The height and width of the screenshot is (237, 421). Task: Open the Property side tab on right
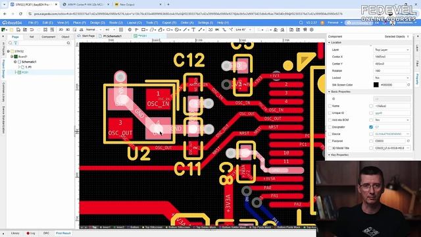click(417, 79)
